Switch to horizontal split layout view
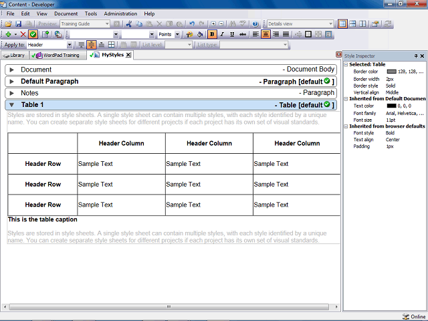The width and height of the screenshot is (428, 321). pyautogui.click(x=352, y=24)
